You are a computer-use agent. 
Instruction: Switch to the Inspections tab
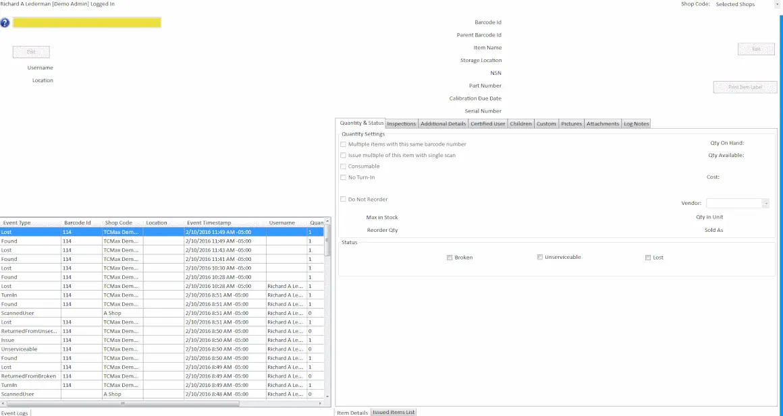coord(402,124)
